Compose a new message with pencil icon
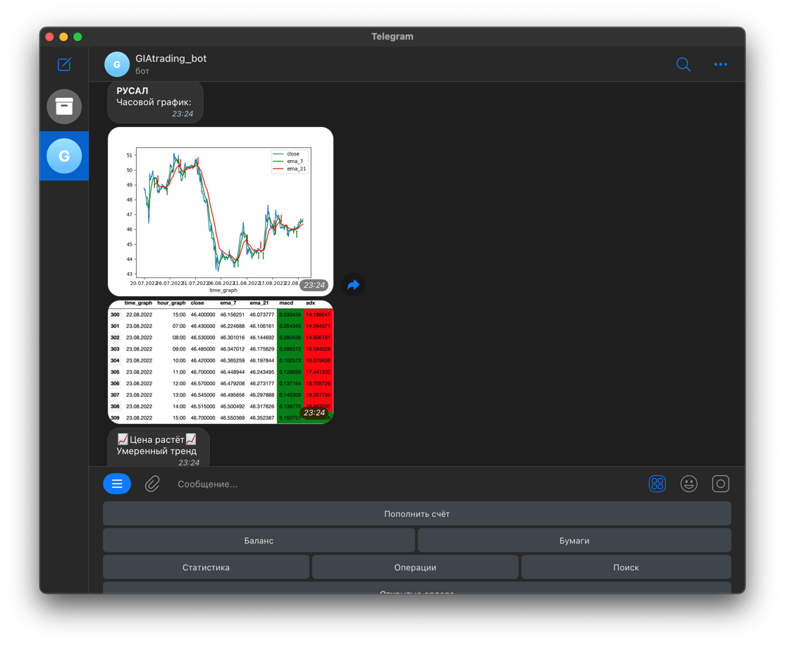Image resolution: width=785 pixels, height=646 pixels. tap(64, 64)
